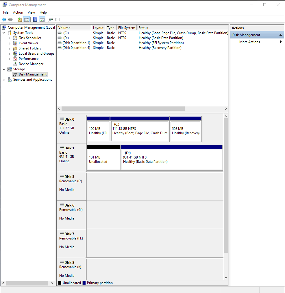The image size is (285, 293).
Task: Click drive icon beside Disk 0 partition 4
Action: [60, 48]
